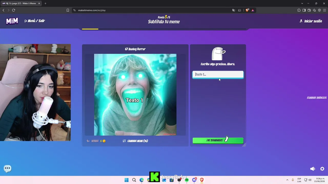The width and height of the screenshot is (328, 184).
Task: Open OBS Studio from the taskbar
Action: coord(179,180)
